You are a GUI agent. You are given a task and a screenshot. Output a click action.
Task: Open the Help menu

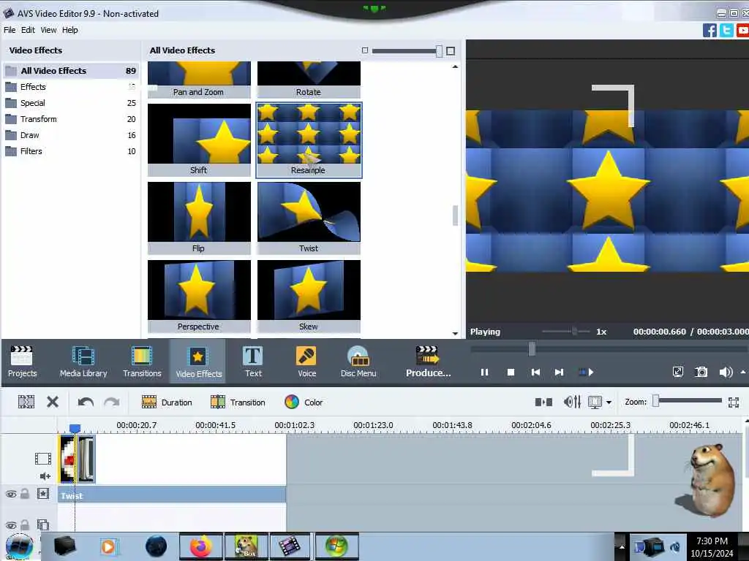pos(69,30)
